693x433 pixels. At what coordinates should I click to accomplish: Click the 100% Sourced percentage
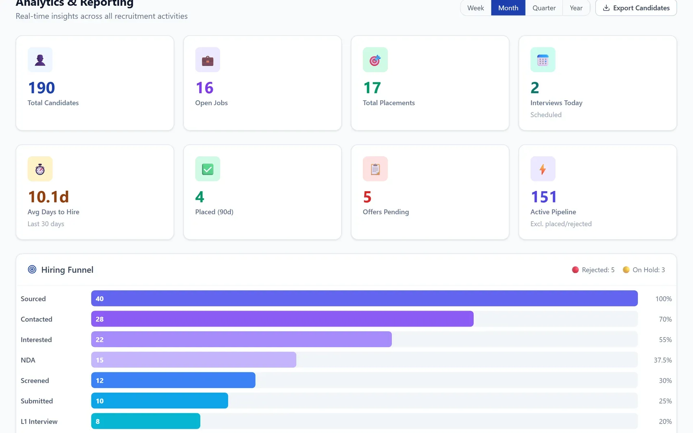[x=663, y=299]
